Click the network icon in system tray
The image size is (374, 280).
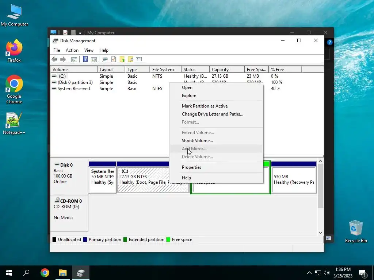[318, 273]
